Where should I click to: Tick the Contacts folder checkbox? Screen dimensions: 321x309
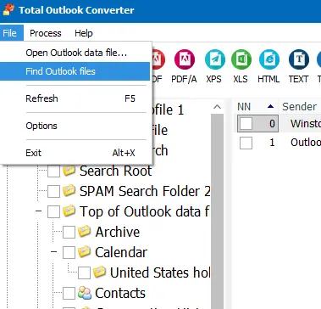(x=69, y=293)
